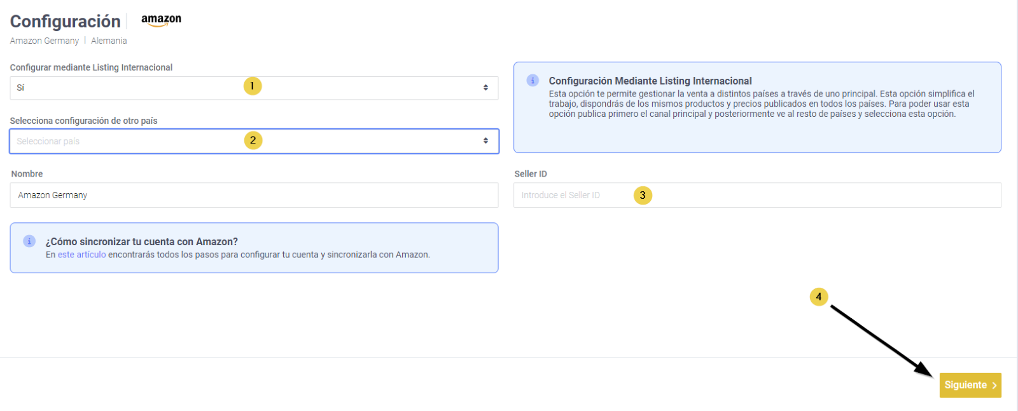This screenshot has height=411, width=1018.
Task: Focus the Nombre field containing Amazon Germany
Action: (x=253, y=195)
